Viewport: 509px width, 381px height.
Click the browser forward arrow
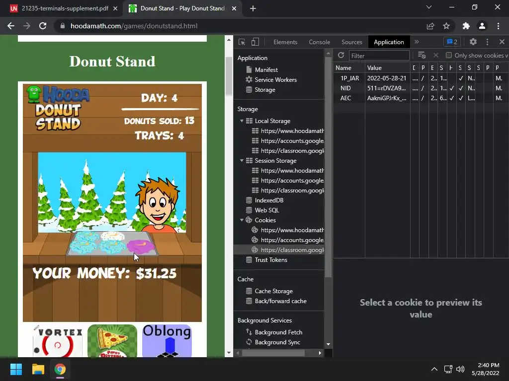click(27, 26)
